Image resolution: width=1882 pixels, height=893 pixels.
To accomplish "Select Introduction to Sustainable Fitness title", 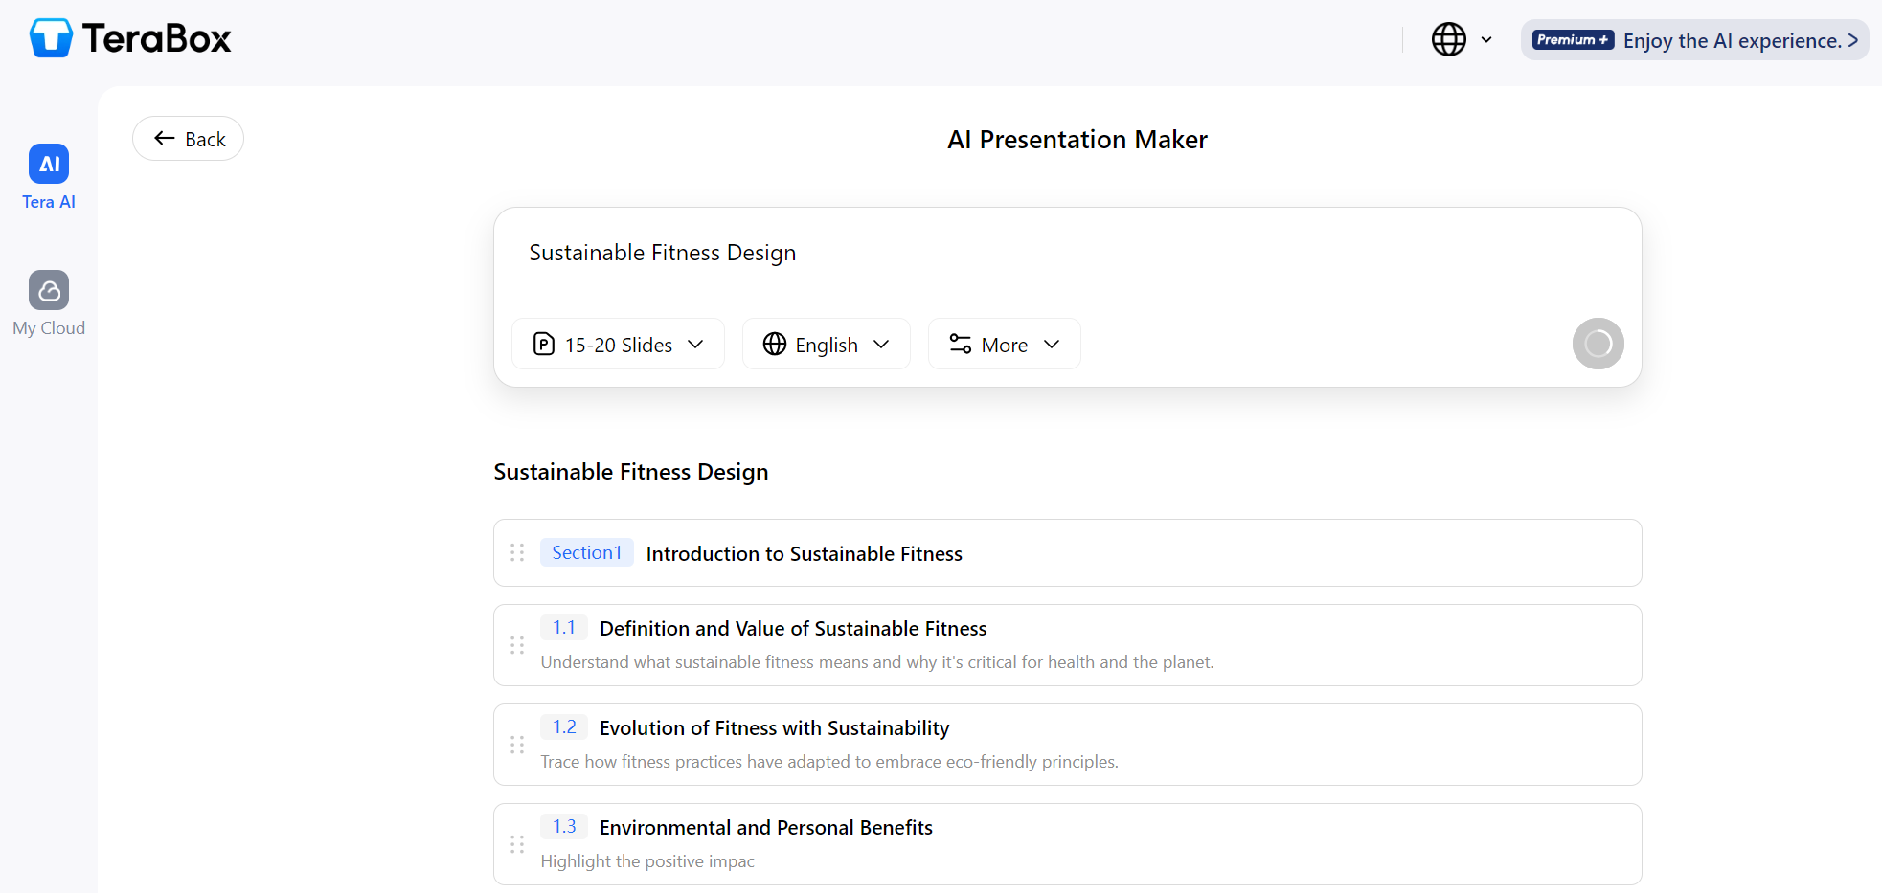I will pos(805,554).
